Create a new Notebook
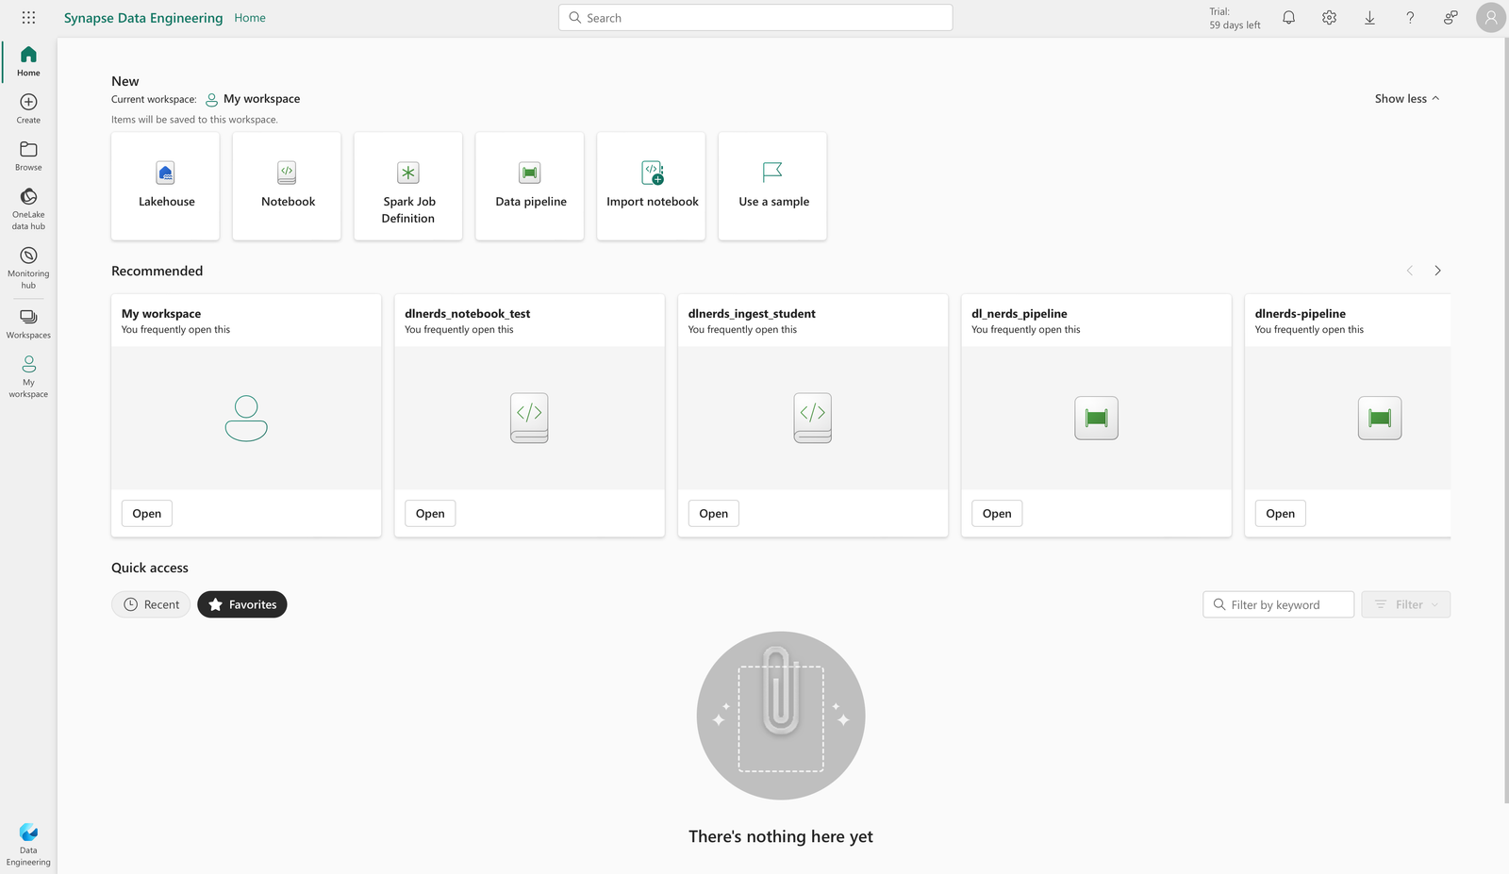The image size is (1509, 874). point(286,186)
